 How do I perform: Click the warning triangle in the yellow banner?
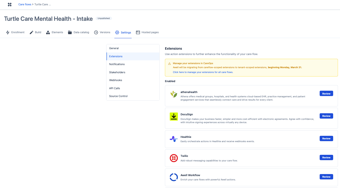169,64
